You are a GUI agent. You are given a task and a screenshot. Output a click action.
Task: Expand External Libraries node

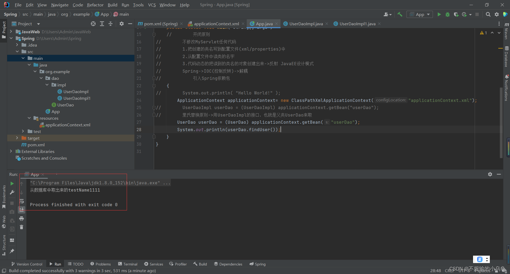click(11, 151)
